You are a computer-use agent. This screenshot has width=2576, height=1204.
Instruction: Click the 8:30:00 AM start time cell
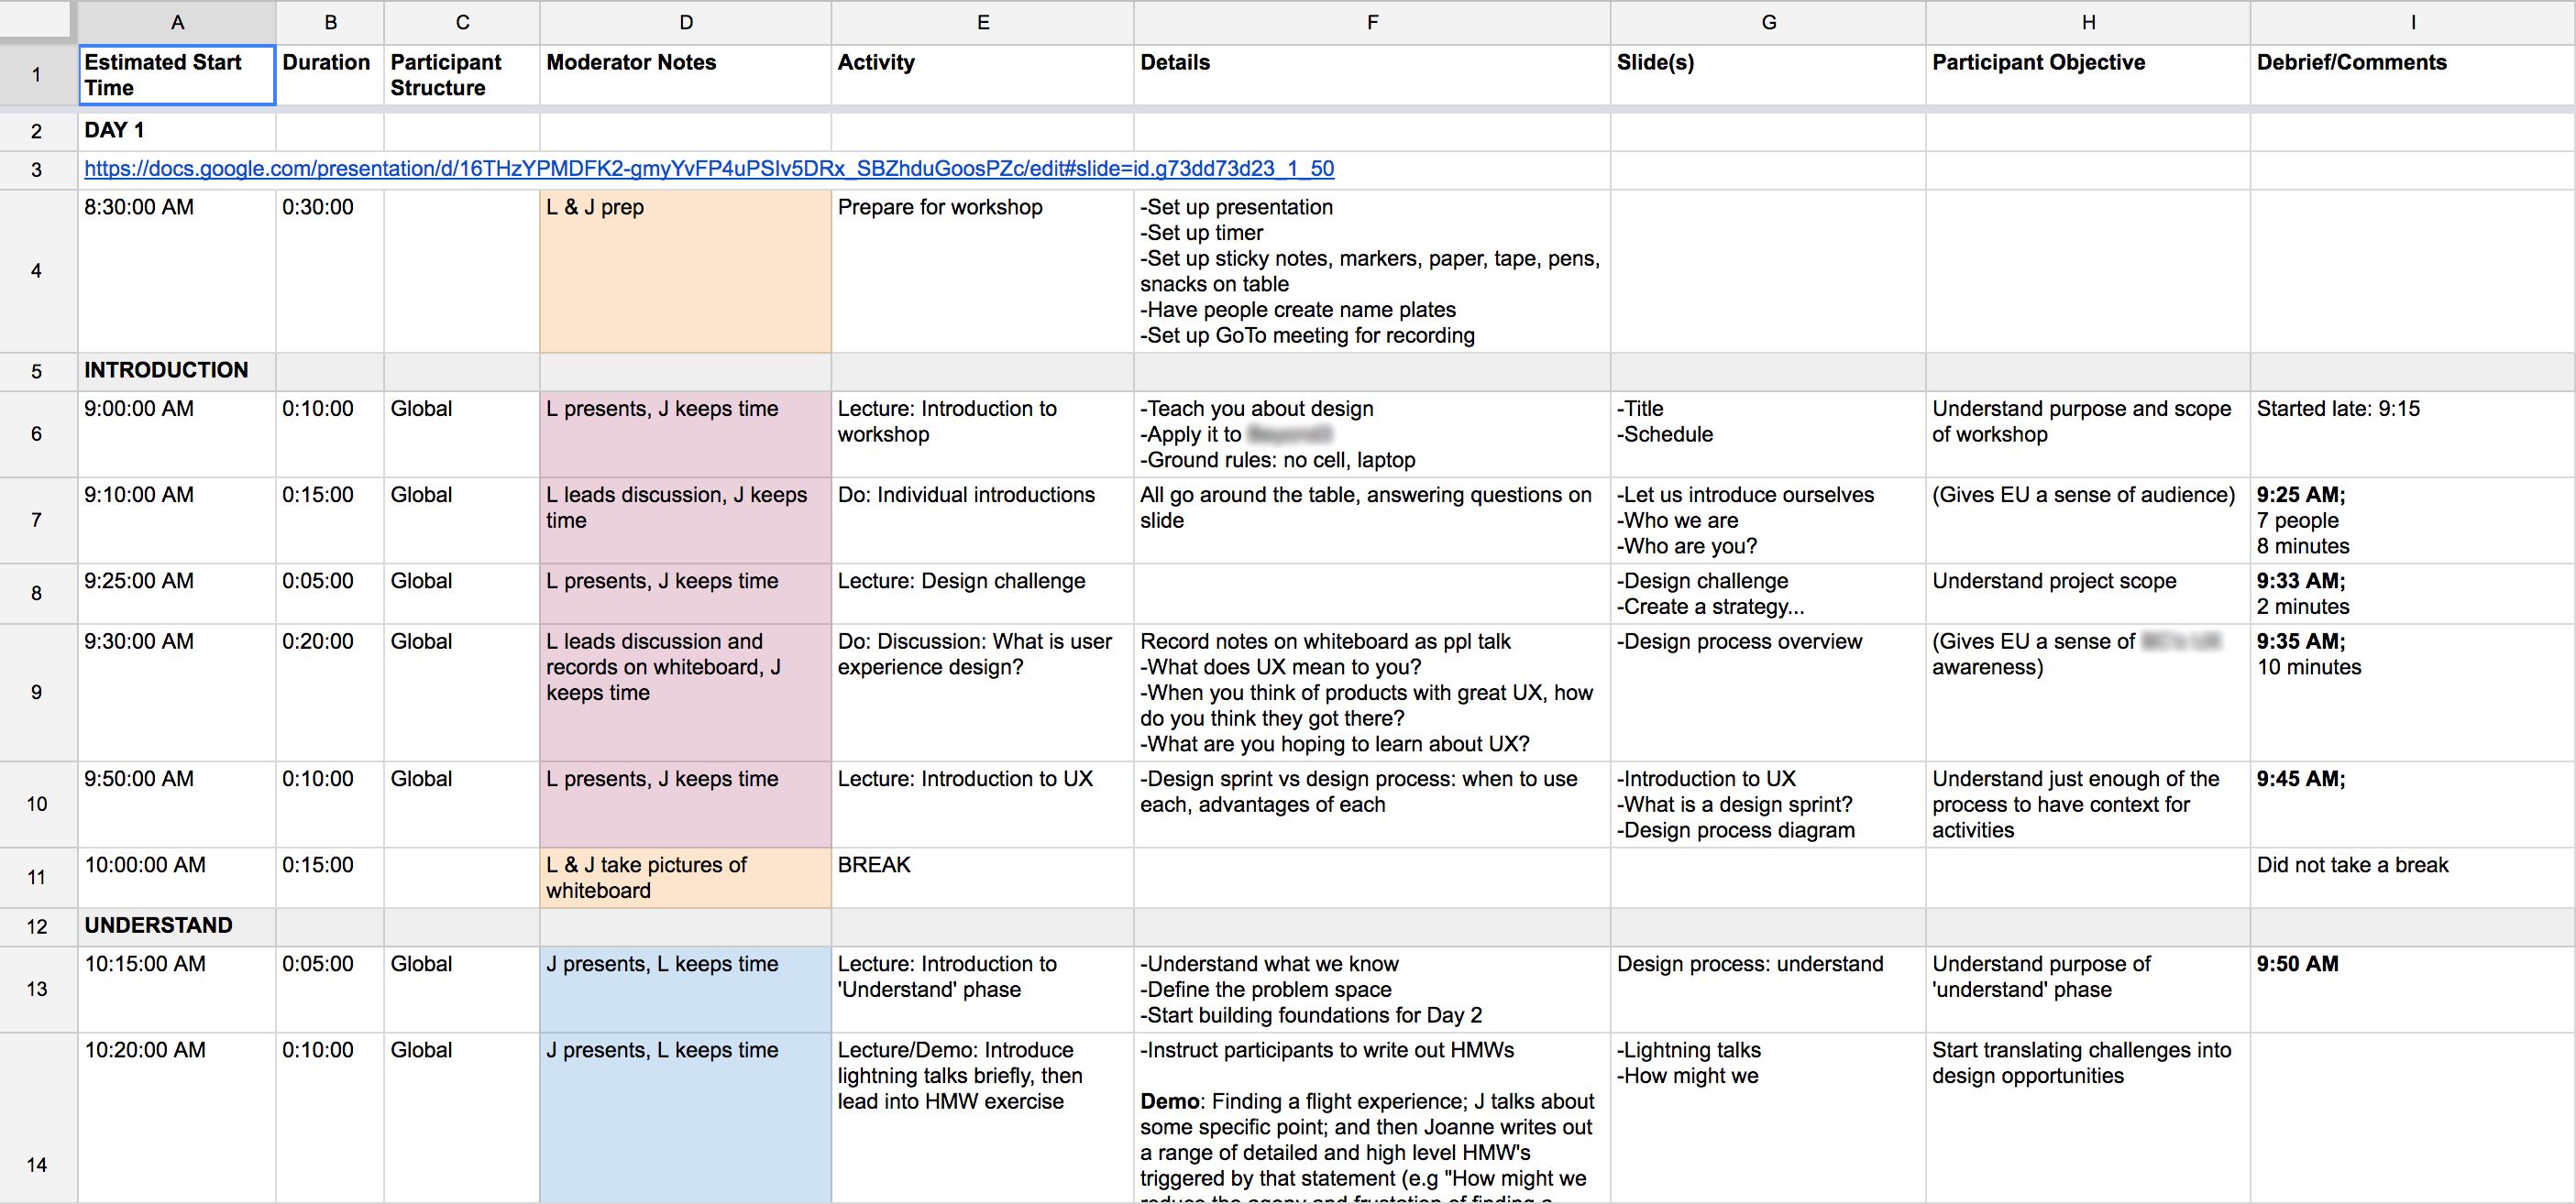[x=177, y=271]
